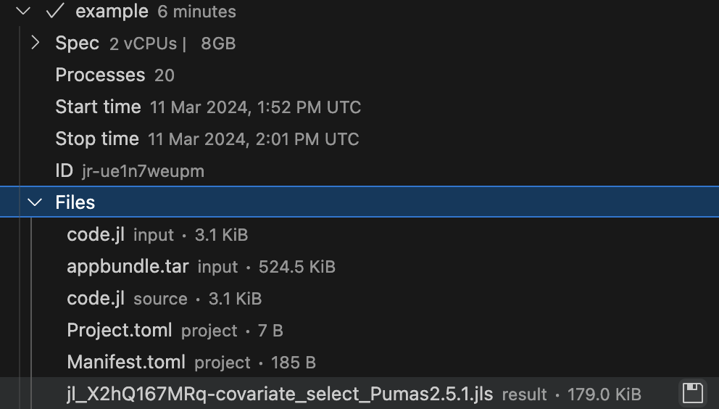Click the 6 minutes duration text
This screenshot has width=719, height=409.
point(196,12)
